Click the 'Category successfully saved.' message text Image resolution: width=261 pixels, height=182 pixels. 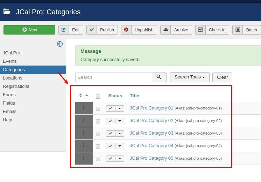click(x=110, y=60)
